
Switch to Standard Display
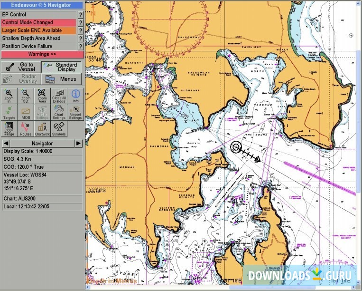[x=61, y=67]
